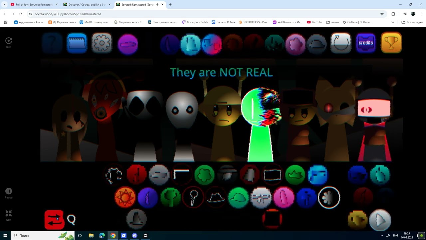Click the Windows taskbar search box Поиск
This screenshot has height=240, width=426.
click(43, 236)
